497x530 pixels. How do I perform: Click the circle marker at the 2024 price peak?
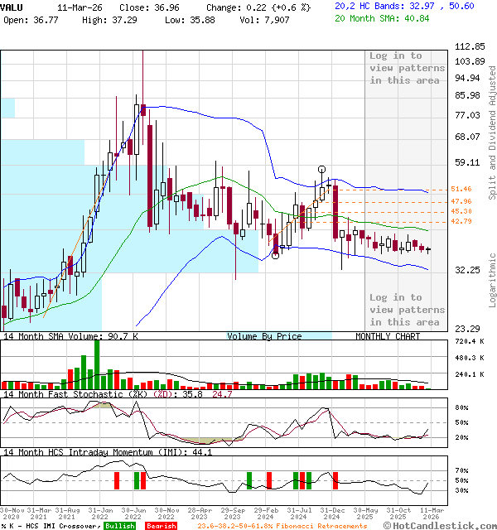point(322,169)
